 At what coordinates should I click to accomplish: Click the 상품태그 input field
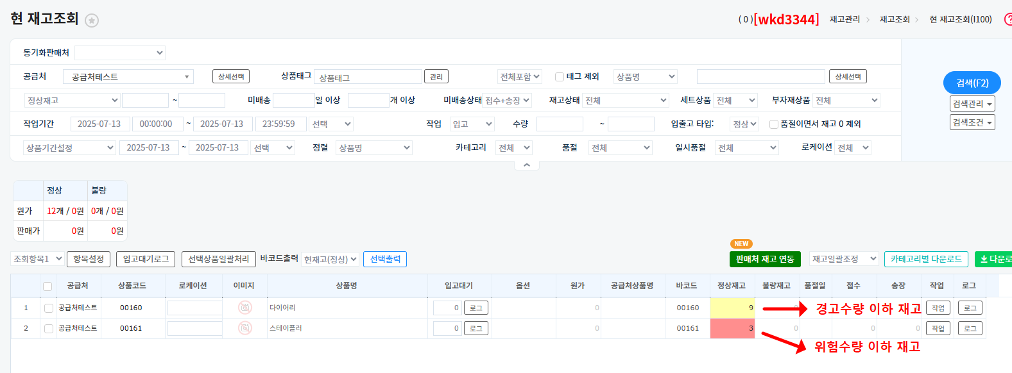pos(368,78)
